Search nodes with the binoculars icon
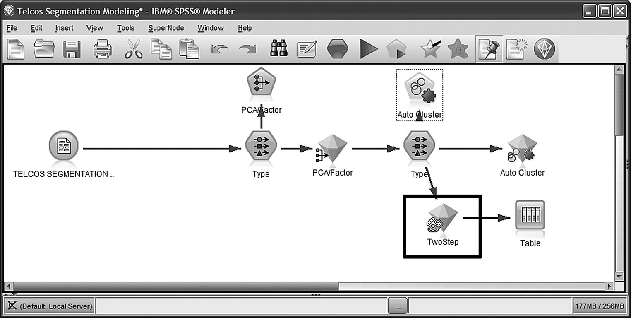The height and width of the screenshot is (318, 631). pyautogui.click(x=279, y=49)
